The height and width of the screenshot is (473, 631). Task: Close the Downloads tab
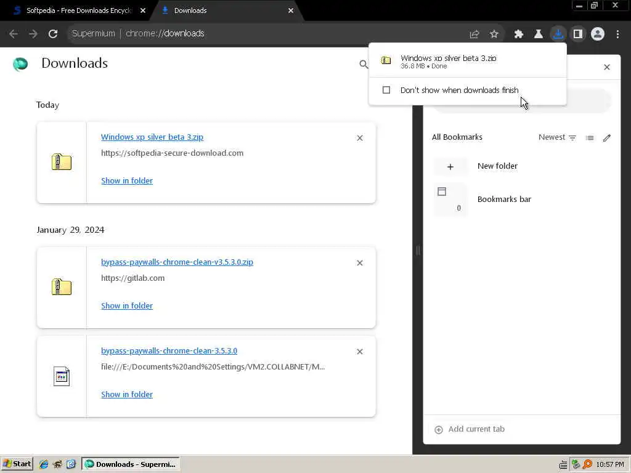(291, 11)
